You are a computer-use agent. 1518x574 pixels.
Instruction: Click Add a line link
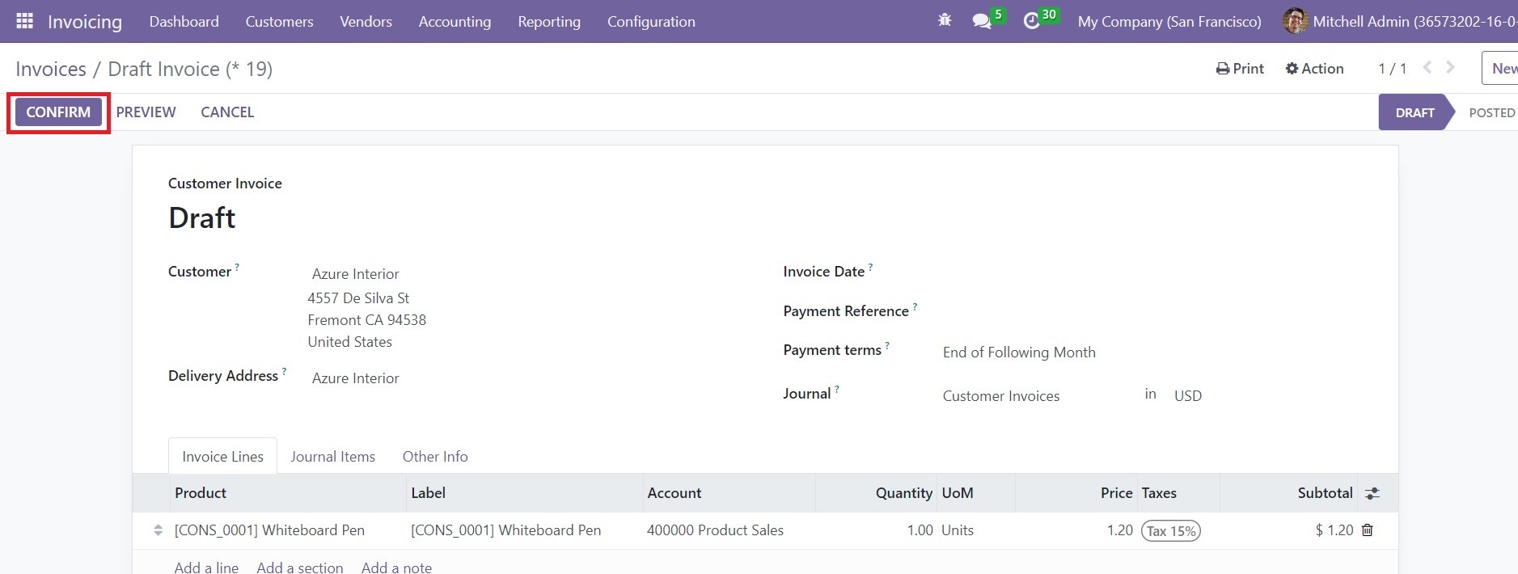click(206, 567)
